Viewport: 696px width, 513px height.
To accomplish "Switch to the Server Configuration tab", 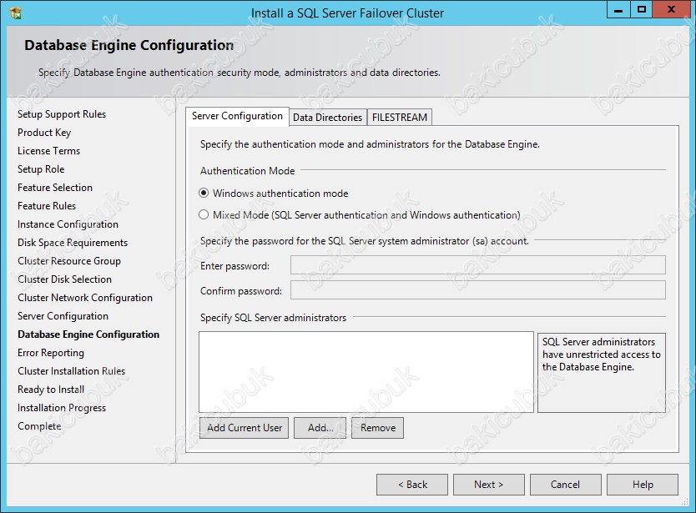I will [237, 116].
